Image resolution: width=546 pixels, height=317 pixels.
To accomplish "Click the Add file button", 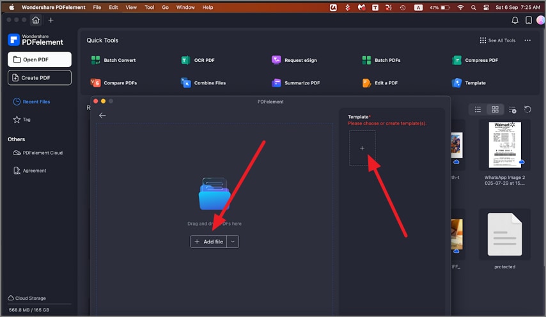I will [x=208, y=242].
